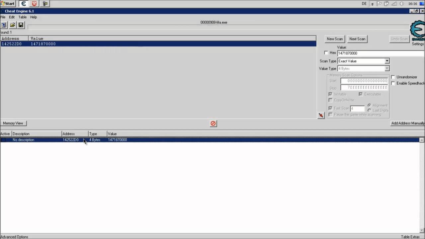Click the Next Scan button
This screenshot has width=425, height=239.
point(357,39)
